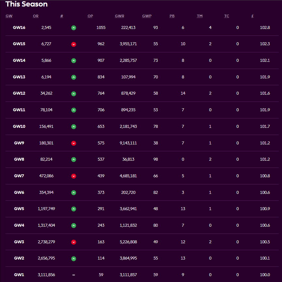Click the GW column header

pos(9,16)
